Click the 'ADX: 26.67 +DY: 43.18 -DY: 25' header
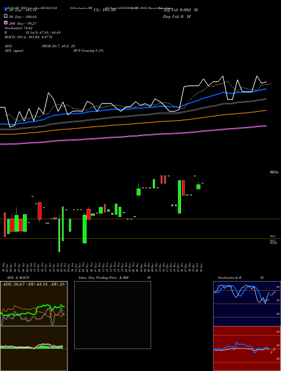 coord(33,284)
